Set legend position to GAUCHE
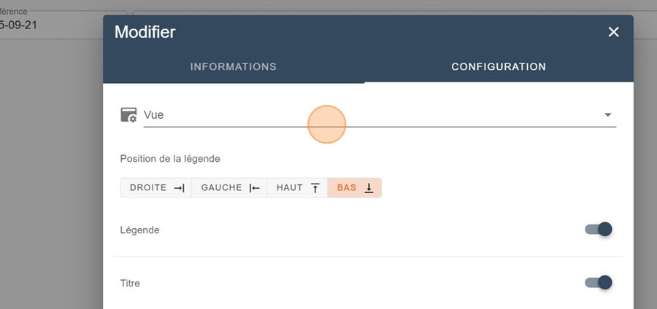The height and width of the screenshot is (309, 657). 229,188
